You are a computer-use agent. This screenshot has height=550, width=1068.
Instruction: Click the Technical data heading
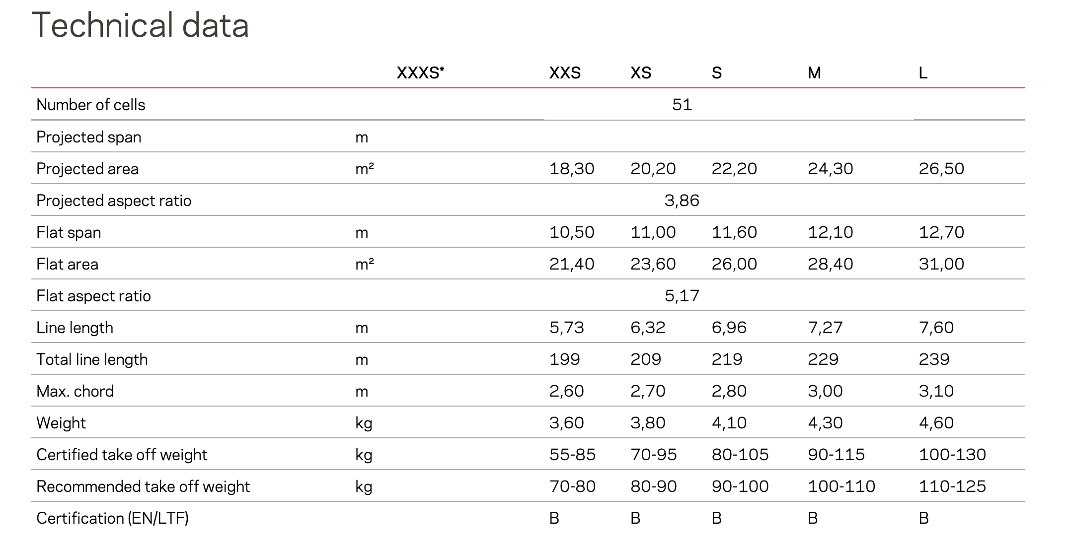point(140,25)
